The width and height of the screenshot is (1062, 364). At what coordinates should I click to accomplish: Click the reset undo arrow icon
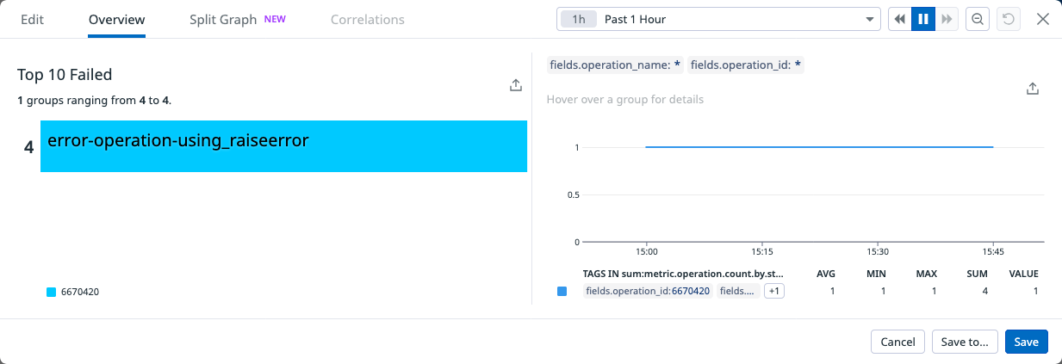point(1008,19)
